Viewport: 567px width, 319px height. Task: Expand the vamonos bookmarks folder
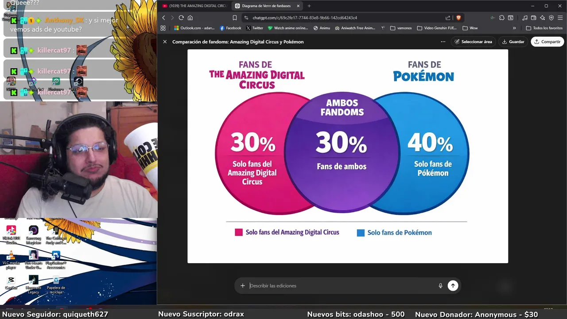click(401, 28)
